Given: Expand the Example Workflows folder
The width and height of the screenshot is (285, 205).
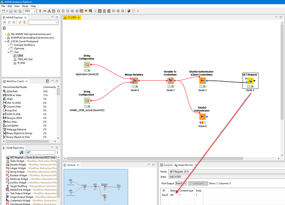Looking at the screenshot, I should click(8, 45).
